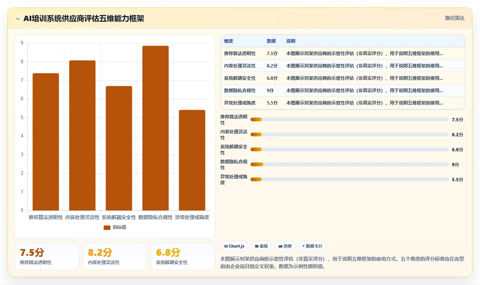Click the 系统解耦安全性 bar in the chart
Viewport: 480px width, 285px height.
pyautogui.click(x=119, y=148)
